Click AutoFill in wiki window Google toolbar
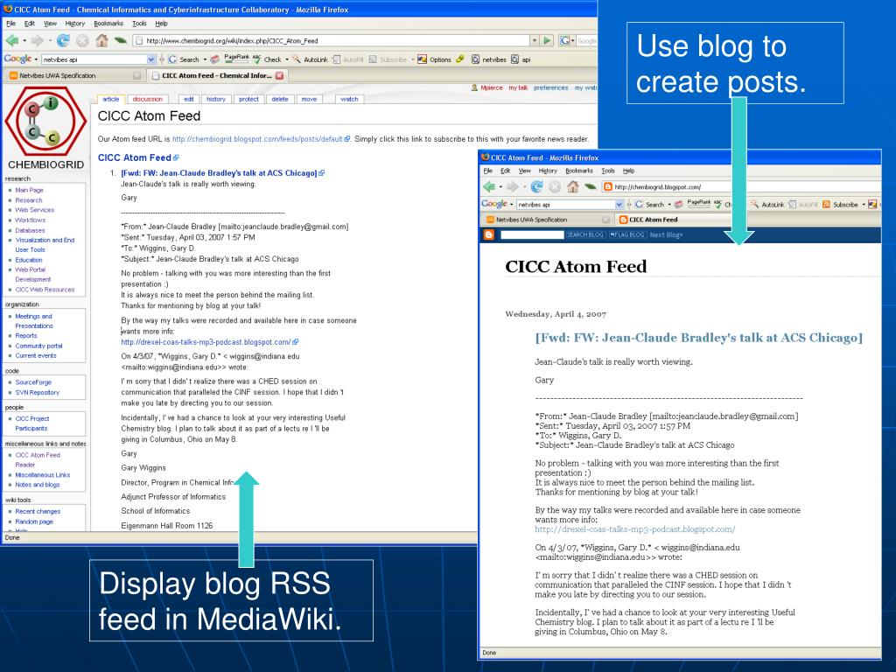The height and width of the screenshot is (672, 896). 348,59
